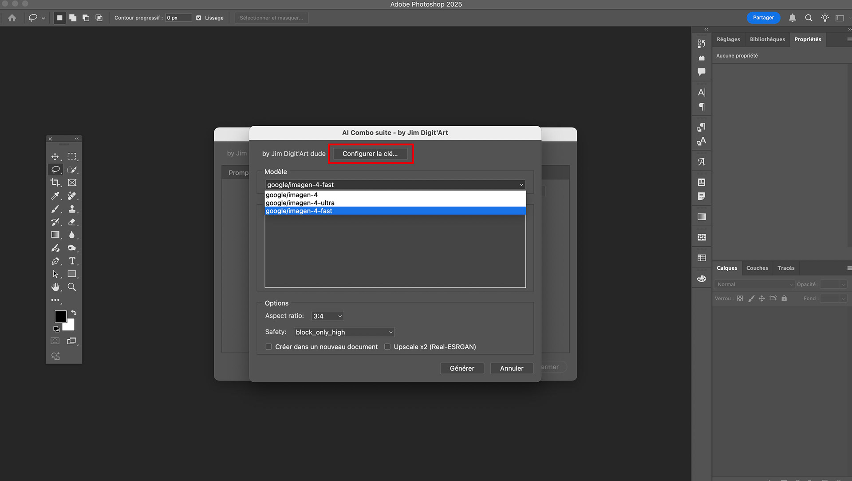
Task: Select the Zoom tool
Action: click(72, 287)
